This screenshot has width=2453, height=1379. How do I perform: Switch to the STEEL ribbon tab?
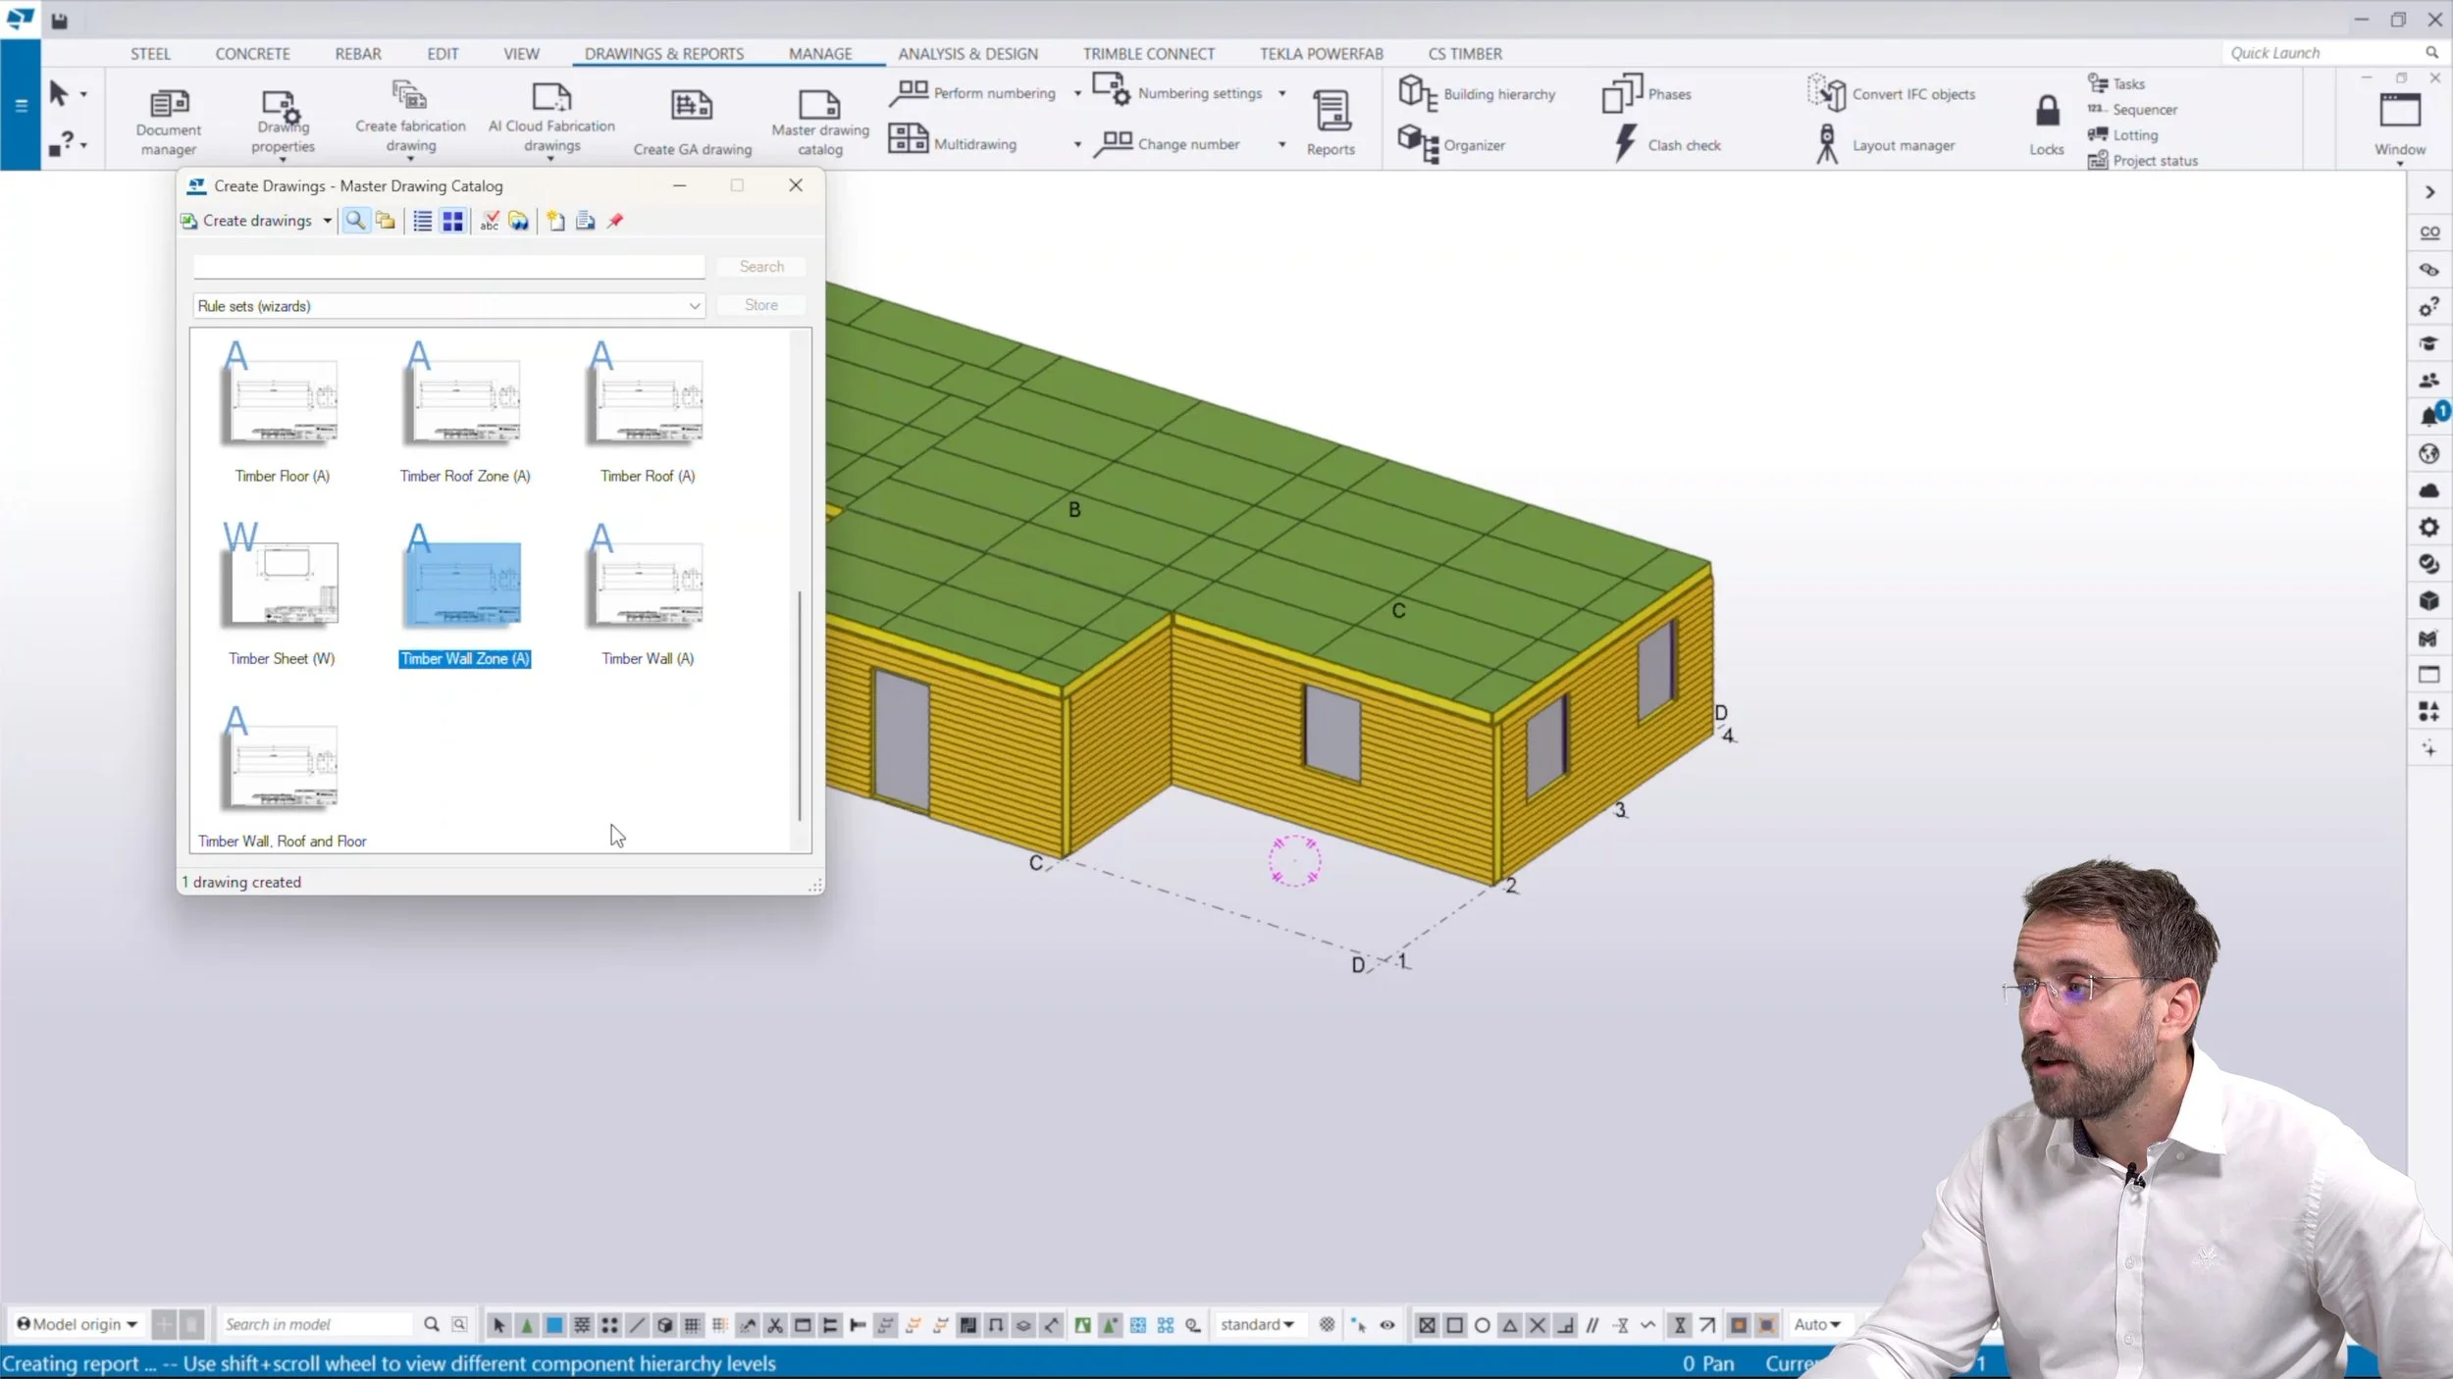[x=150, y=54]
